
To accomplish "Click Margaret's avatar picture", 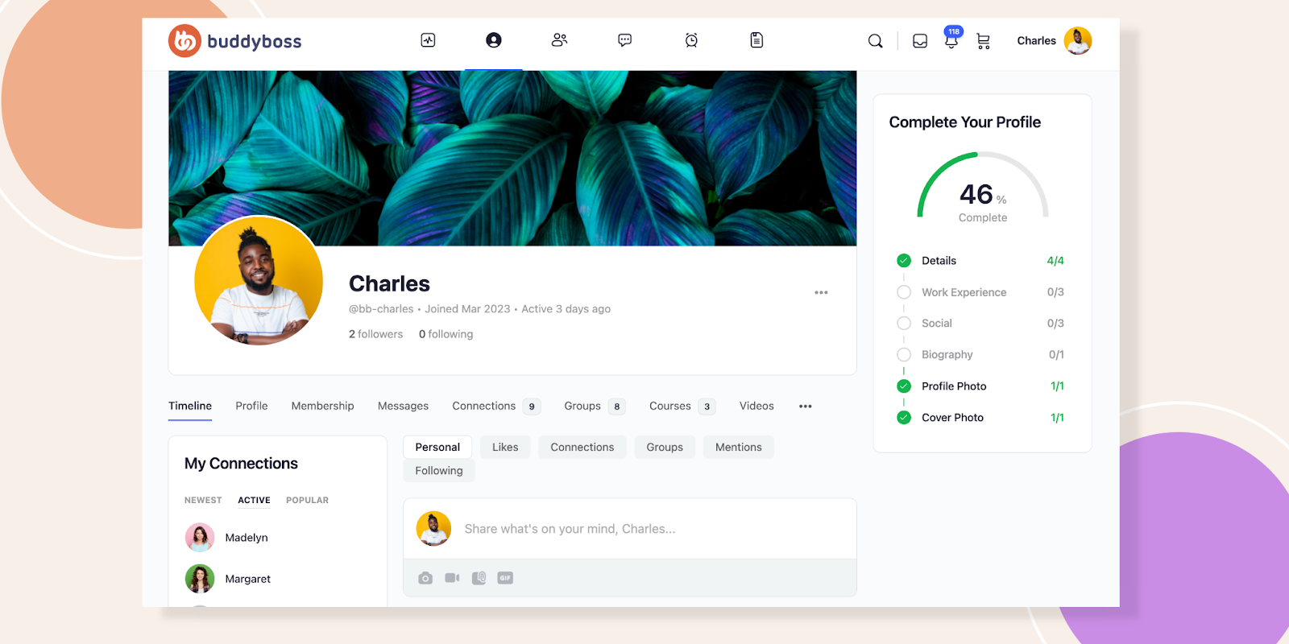I will coord(200,579).
